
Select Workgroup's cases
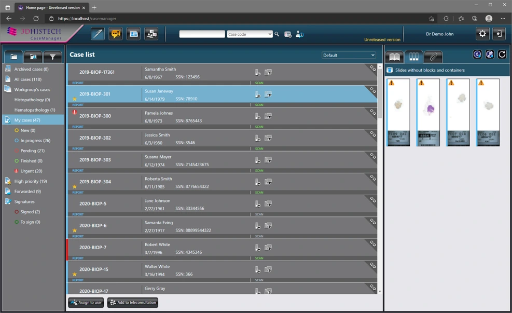(32, 89)
